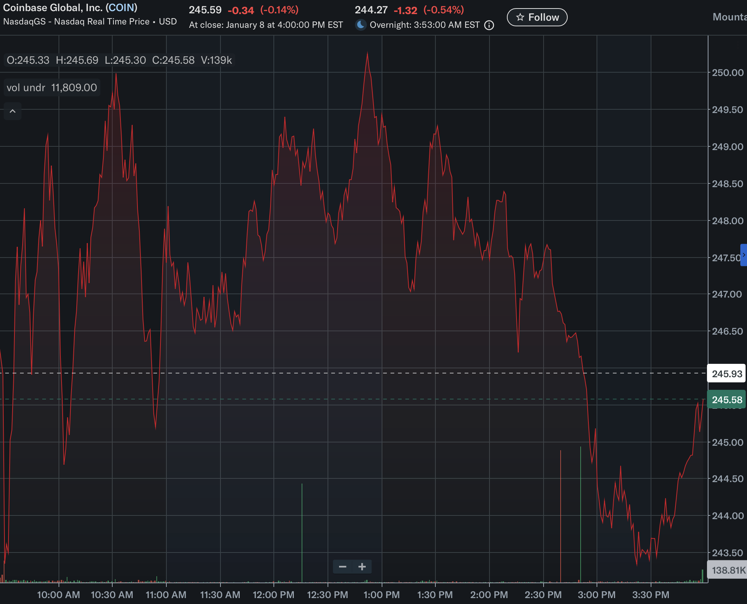The image size is (747, 604).
Task: Click the 250.00 price axis label
Action: [727, 73]
